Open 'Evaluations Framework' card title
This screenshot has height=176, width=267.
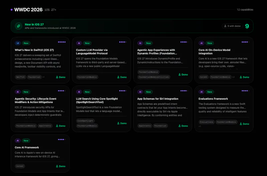(x=213, y=98)
